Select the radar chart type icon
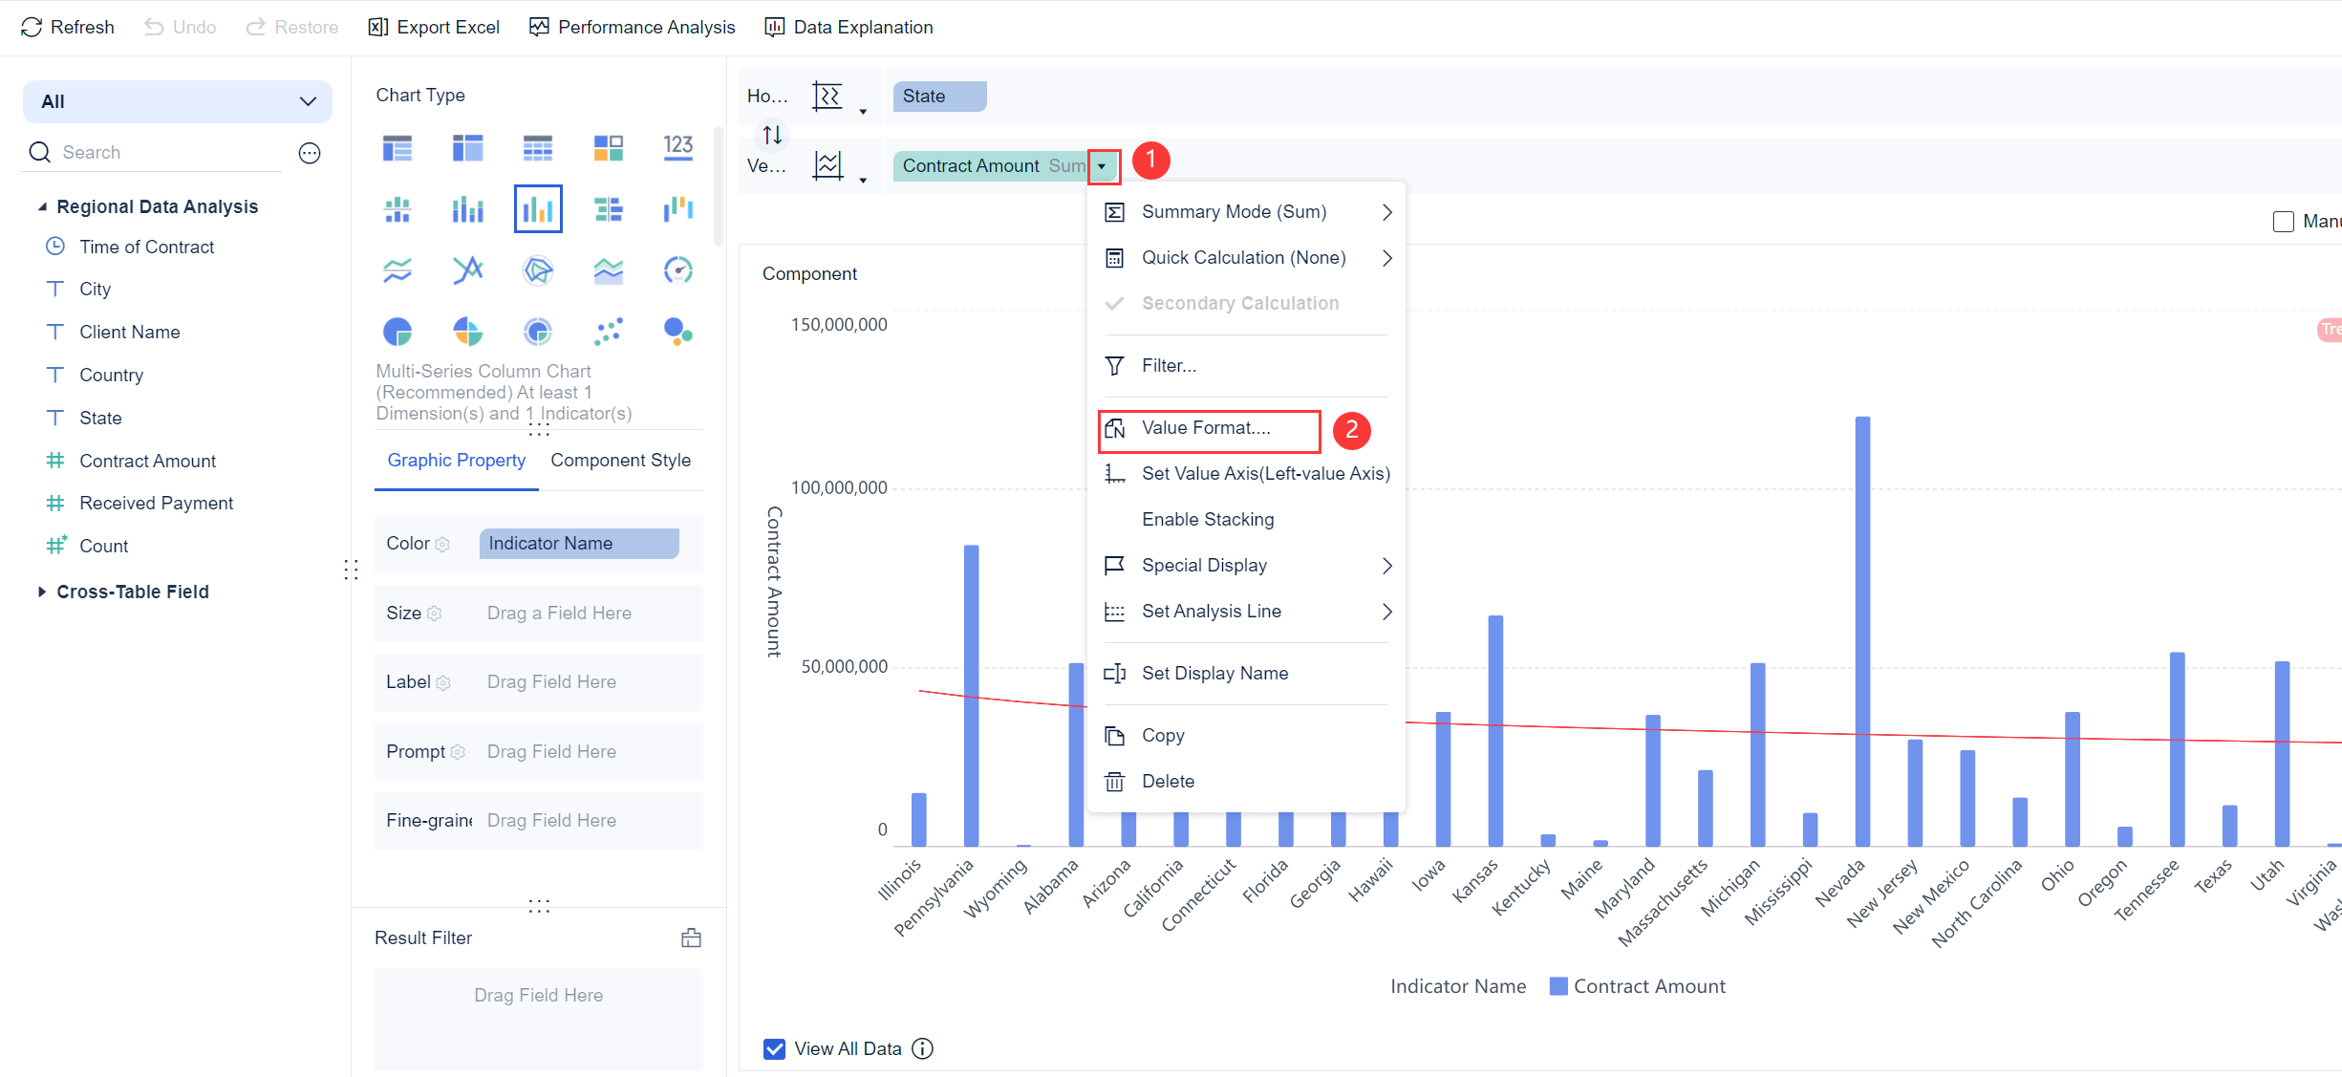 tap(538, 270)
